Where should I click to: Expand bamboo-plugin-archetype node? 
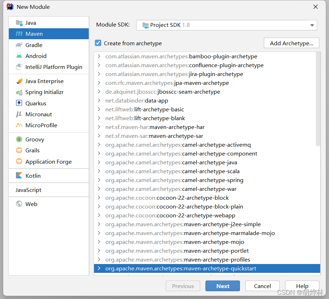(99, 57)
